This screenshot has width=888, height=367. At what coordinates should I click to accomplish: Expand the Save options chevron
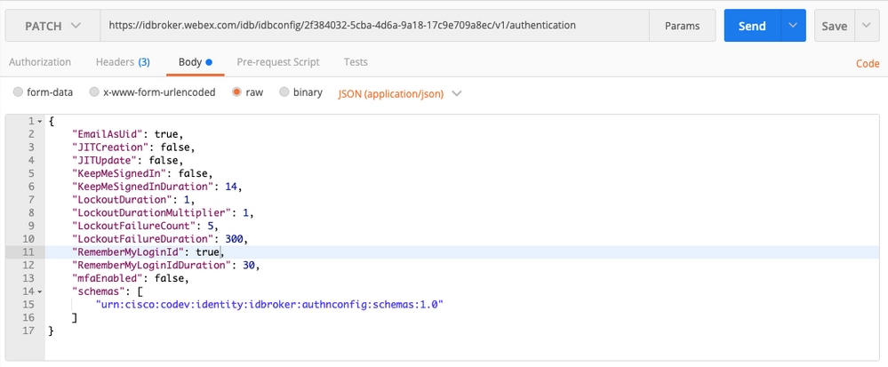(x=867, y=26)
